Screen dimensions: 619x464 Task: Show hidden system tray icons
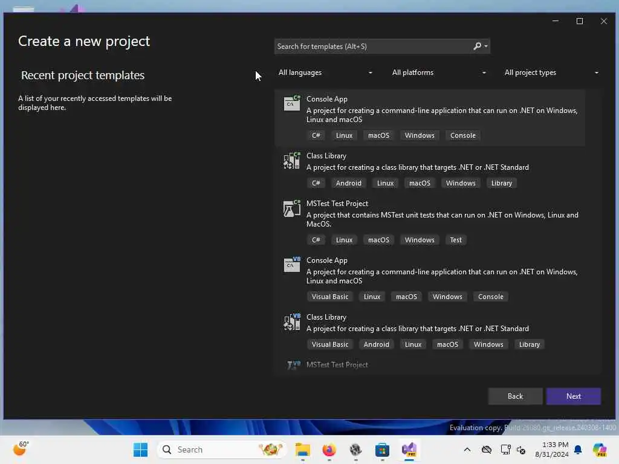tap(467, 449)
